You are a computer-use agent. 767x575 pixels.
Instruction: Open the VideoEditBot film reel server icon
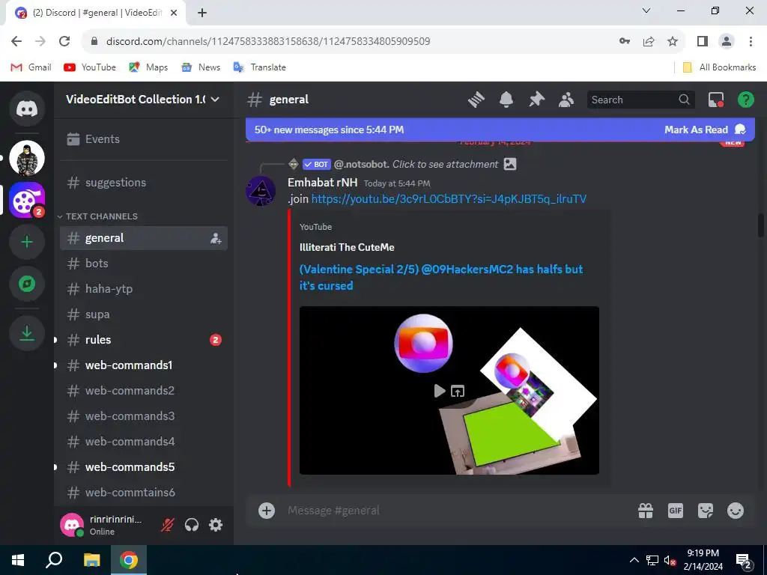pyautogui.click(x=27, y=200)
